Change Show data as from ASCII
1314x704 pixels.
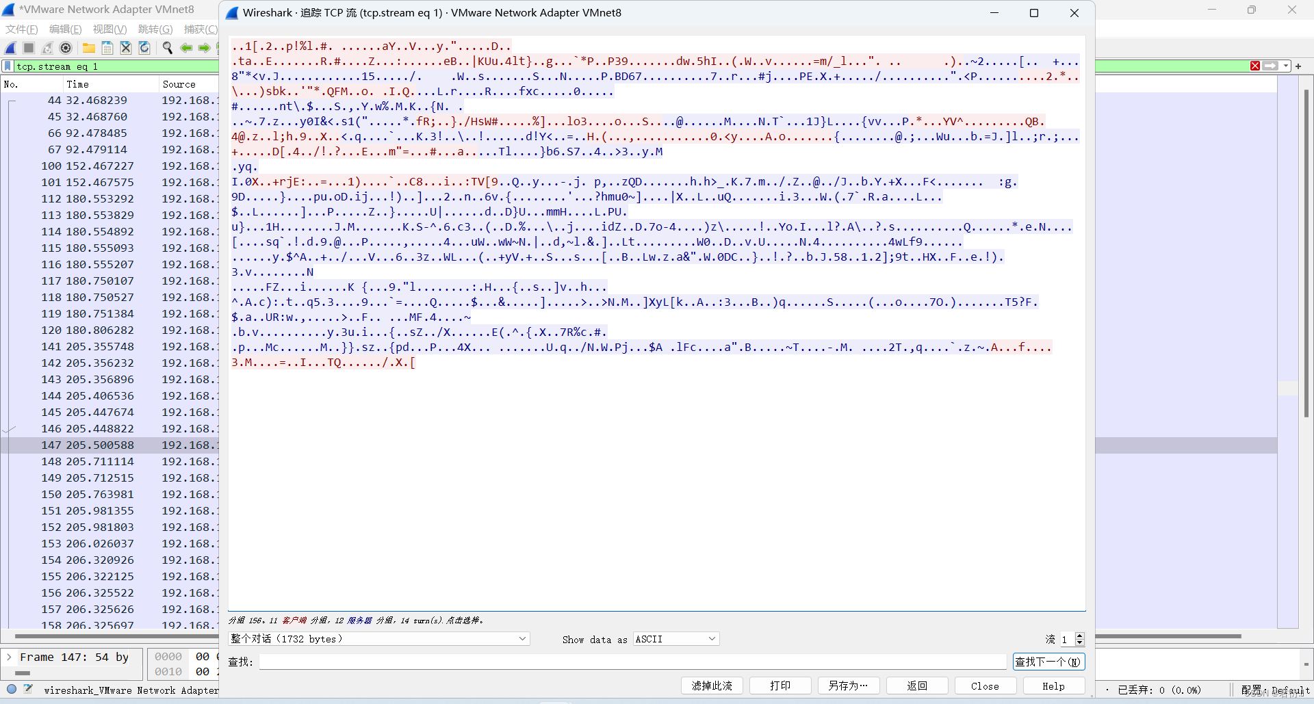(x=675, y=638)
